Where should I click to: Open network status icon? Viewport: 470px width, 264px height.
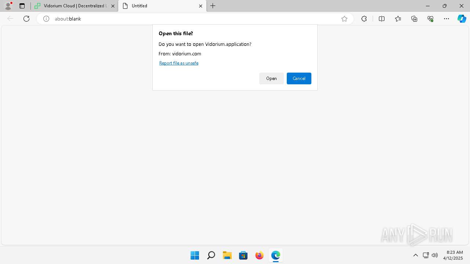click(x=426, y=255)
